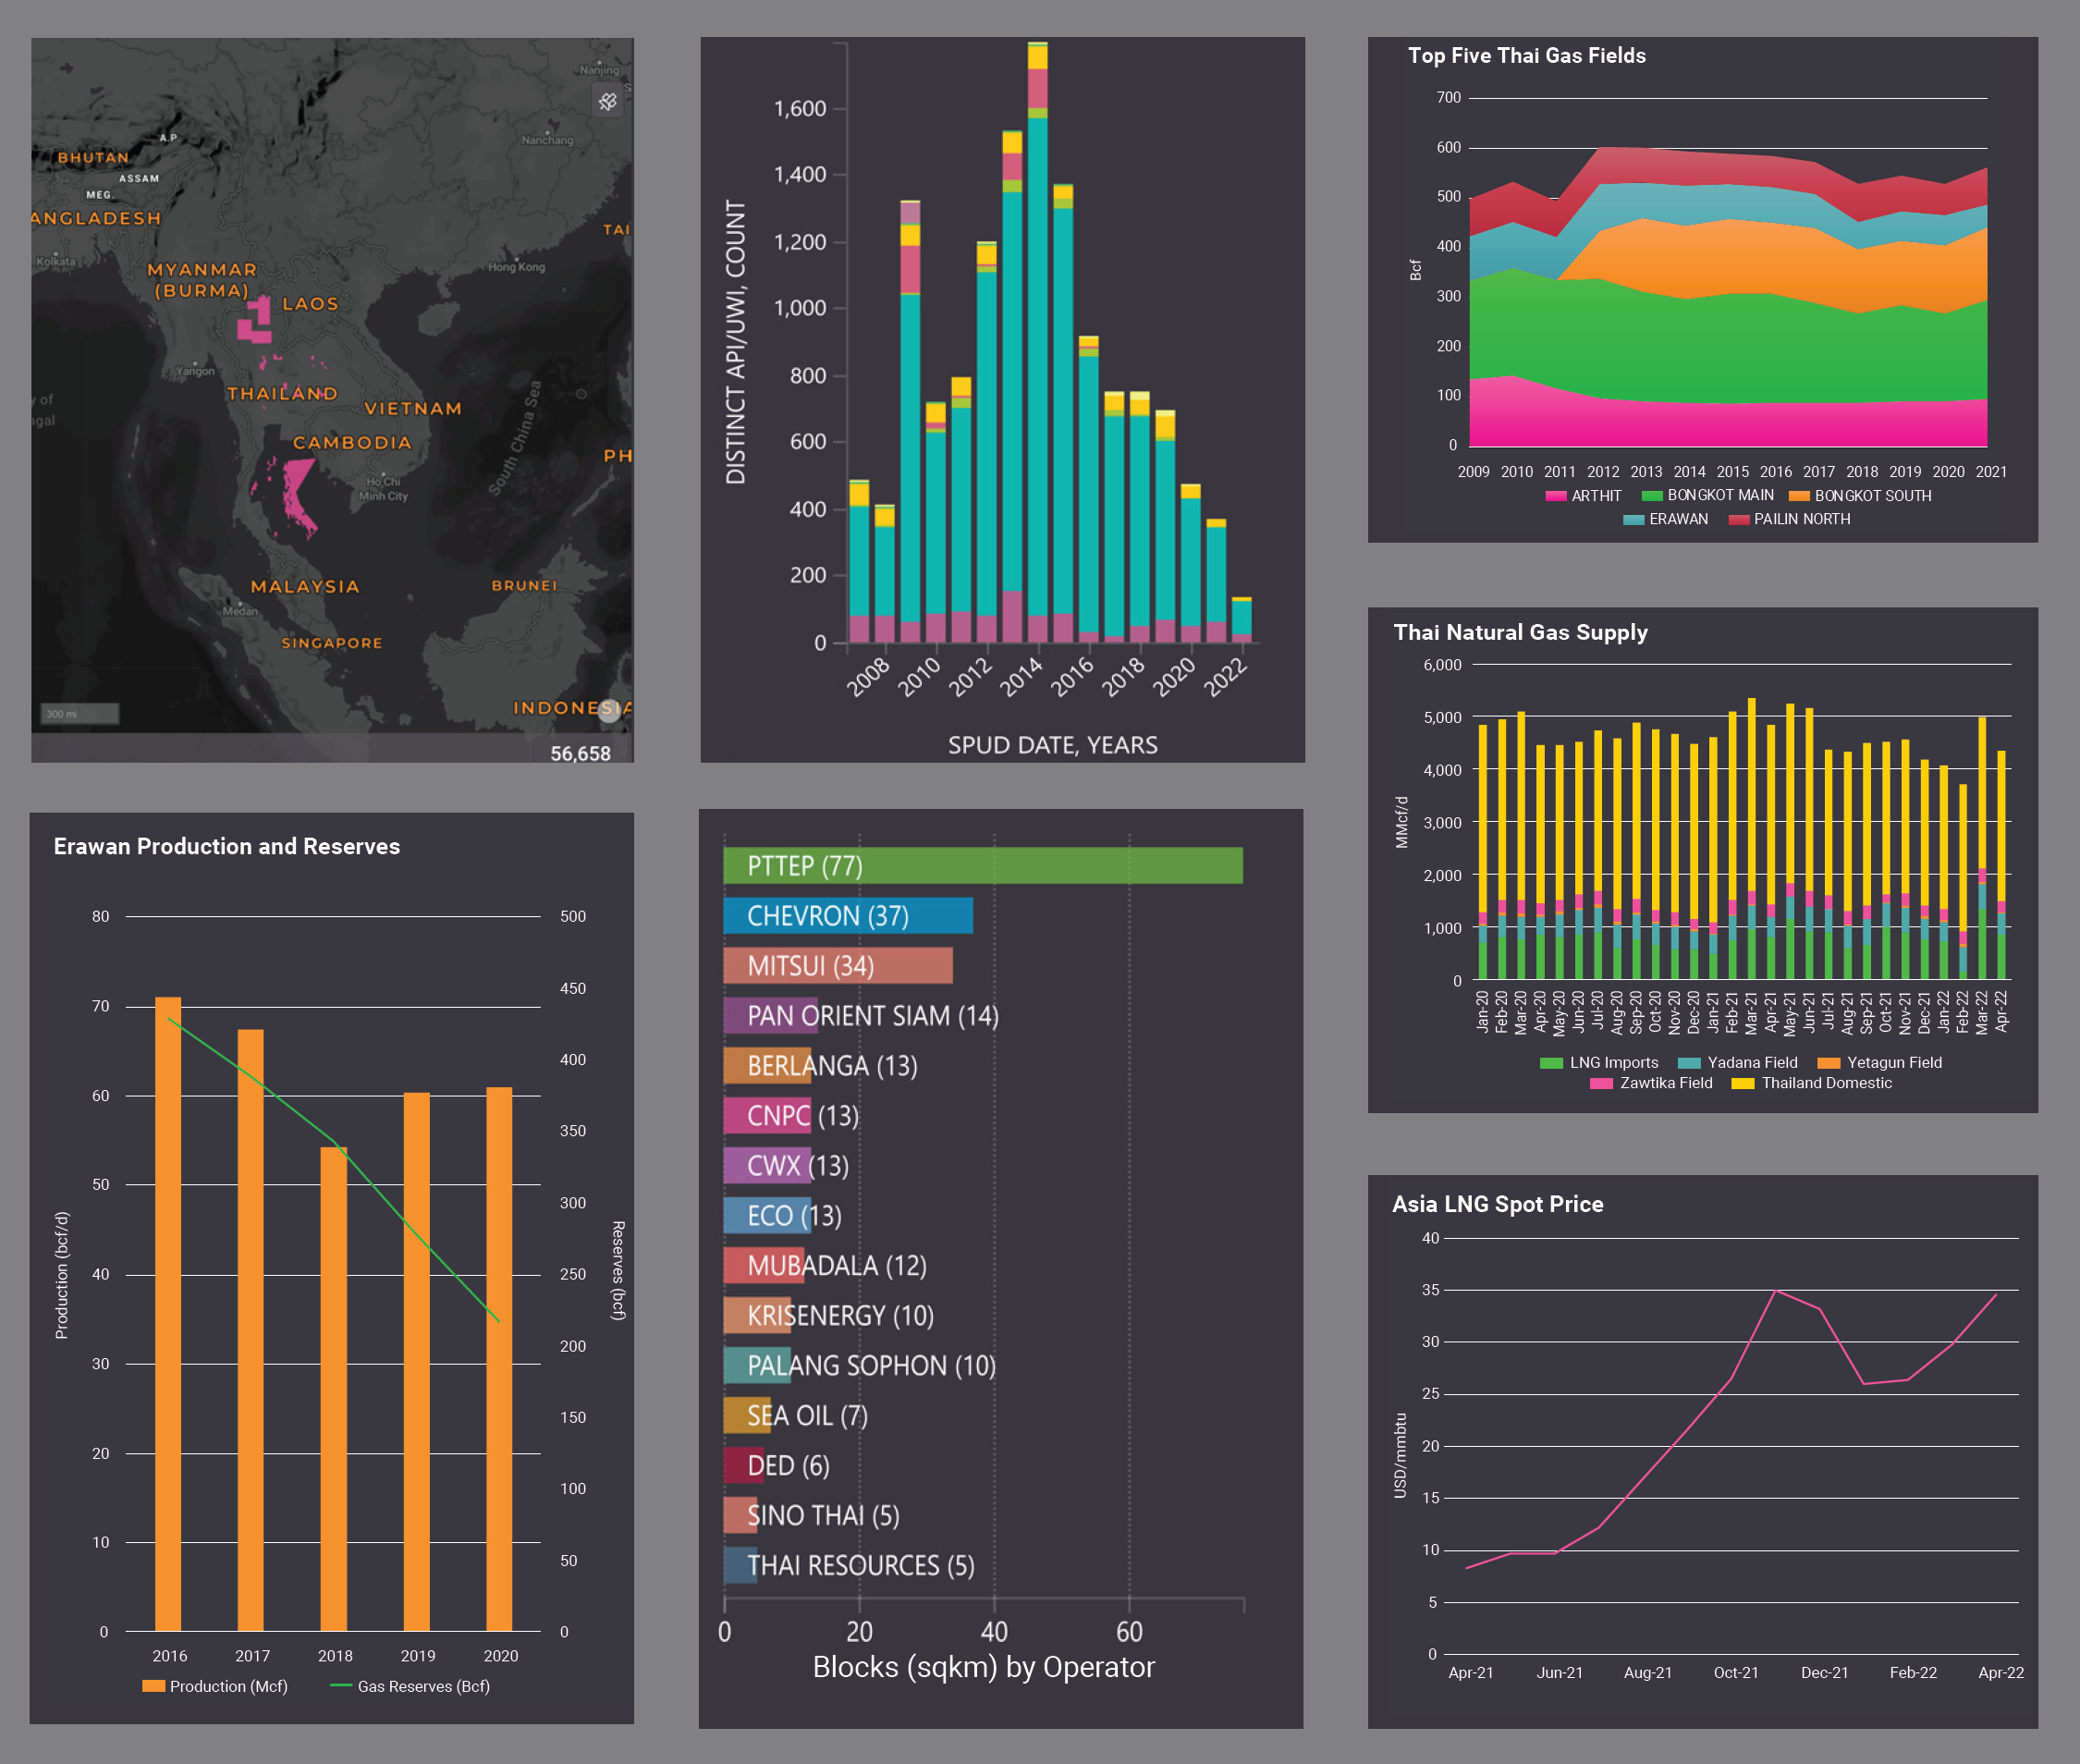Select the PTTEP (77) operator bar
The width and height of the screenshot is (2080, 1764).
[982, 866]
